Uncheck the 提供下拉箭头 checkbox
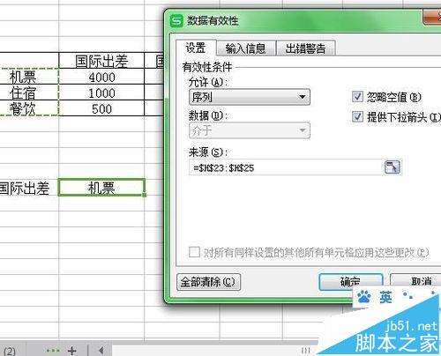This screenshot has width=441, height=356. [x=357, y=116]
